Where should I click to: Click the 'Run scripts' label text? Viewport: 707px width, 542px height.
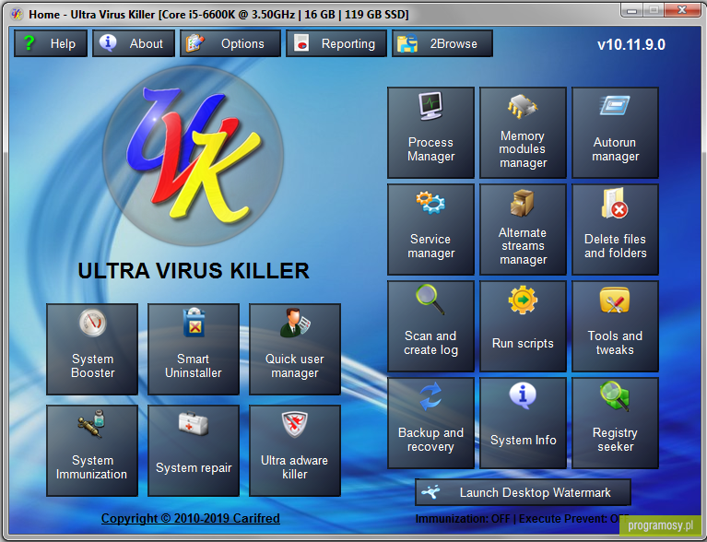click(523, 344)
